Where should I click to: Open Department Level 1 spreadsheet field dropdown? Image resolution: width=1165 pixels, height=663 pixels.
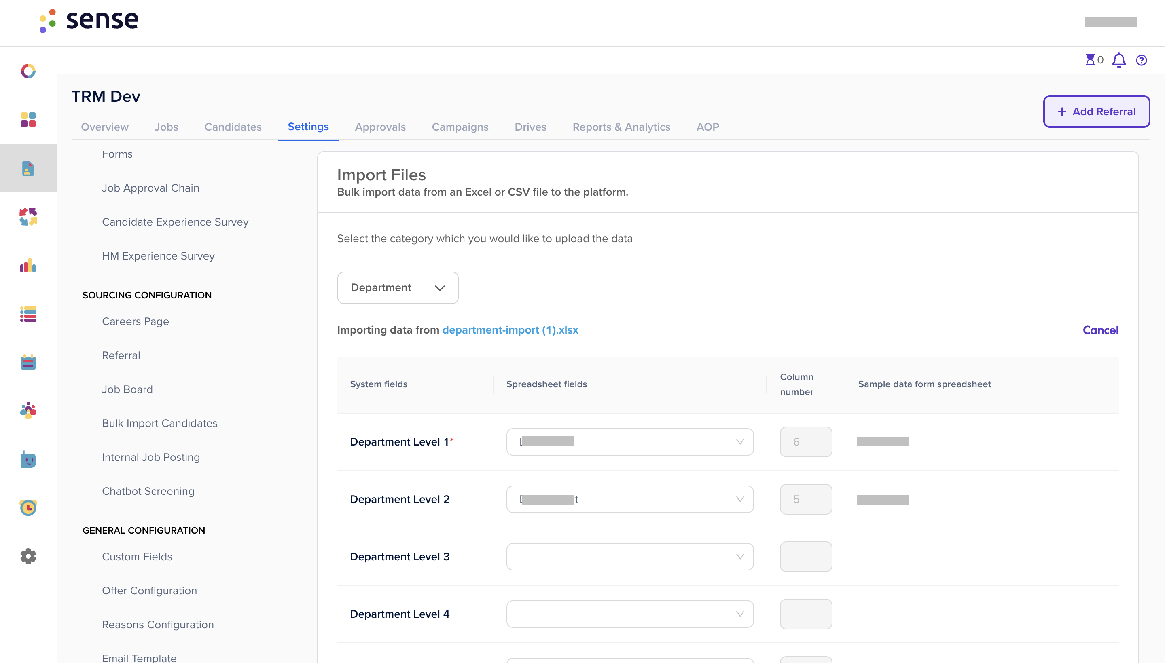click(x=630, y=442)
